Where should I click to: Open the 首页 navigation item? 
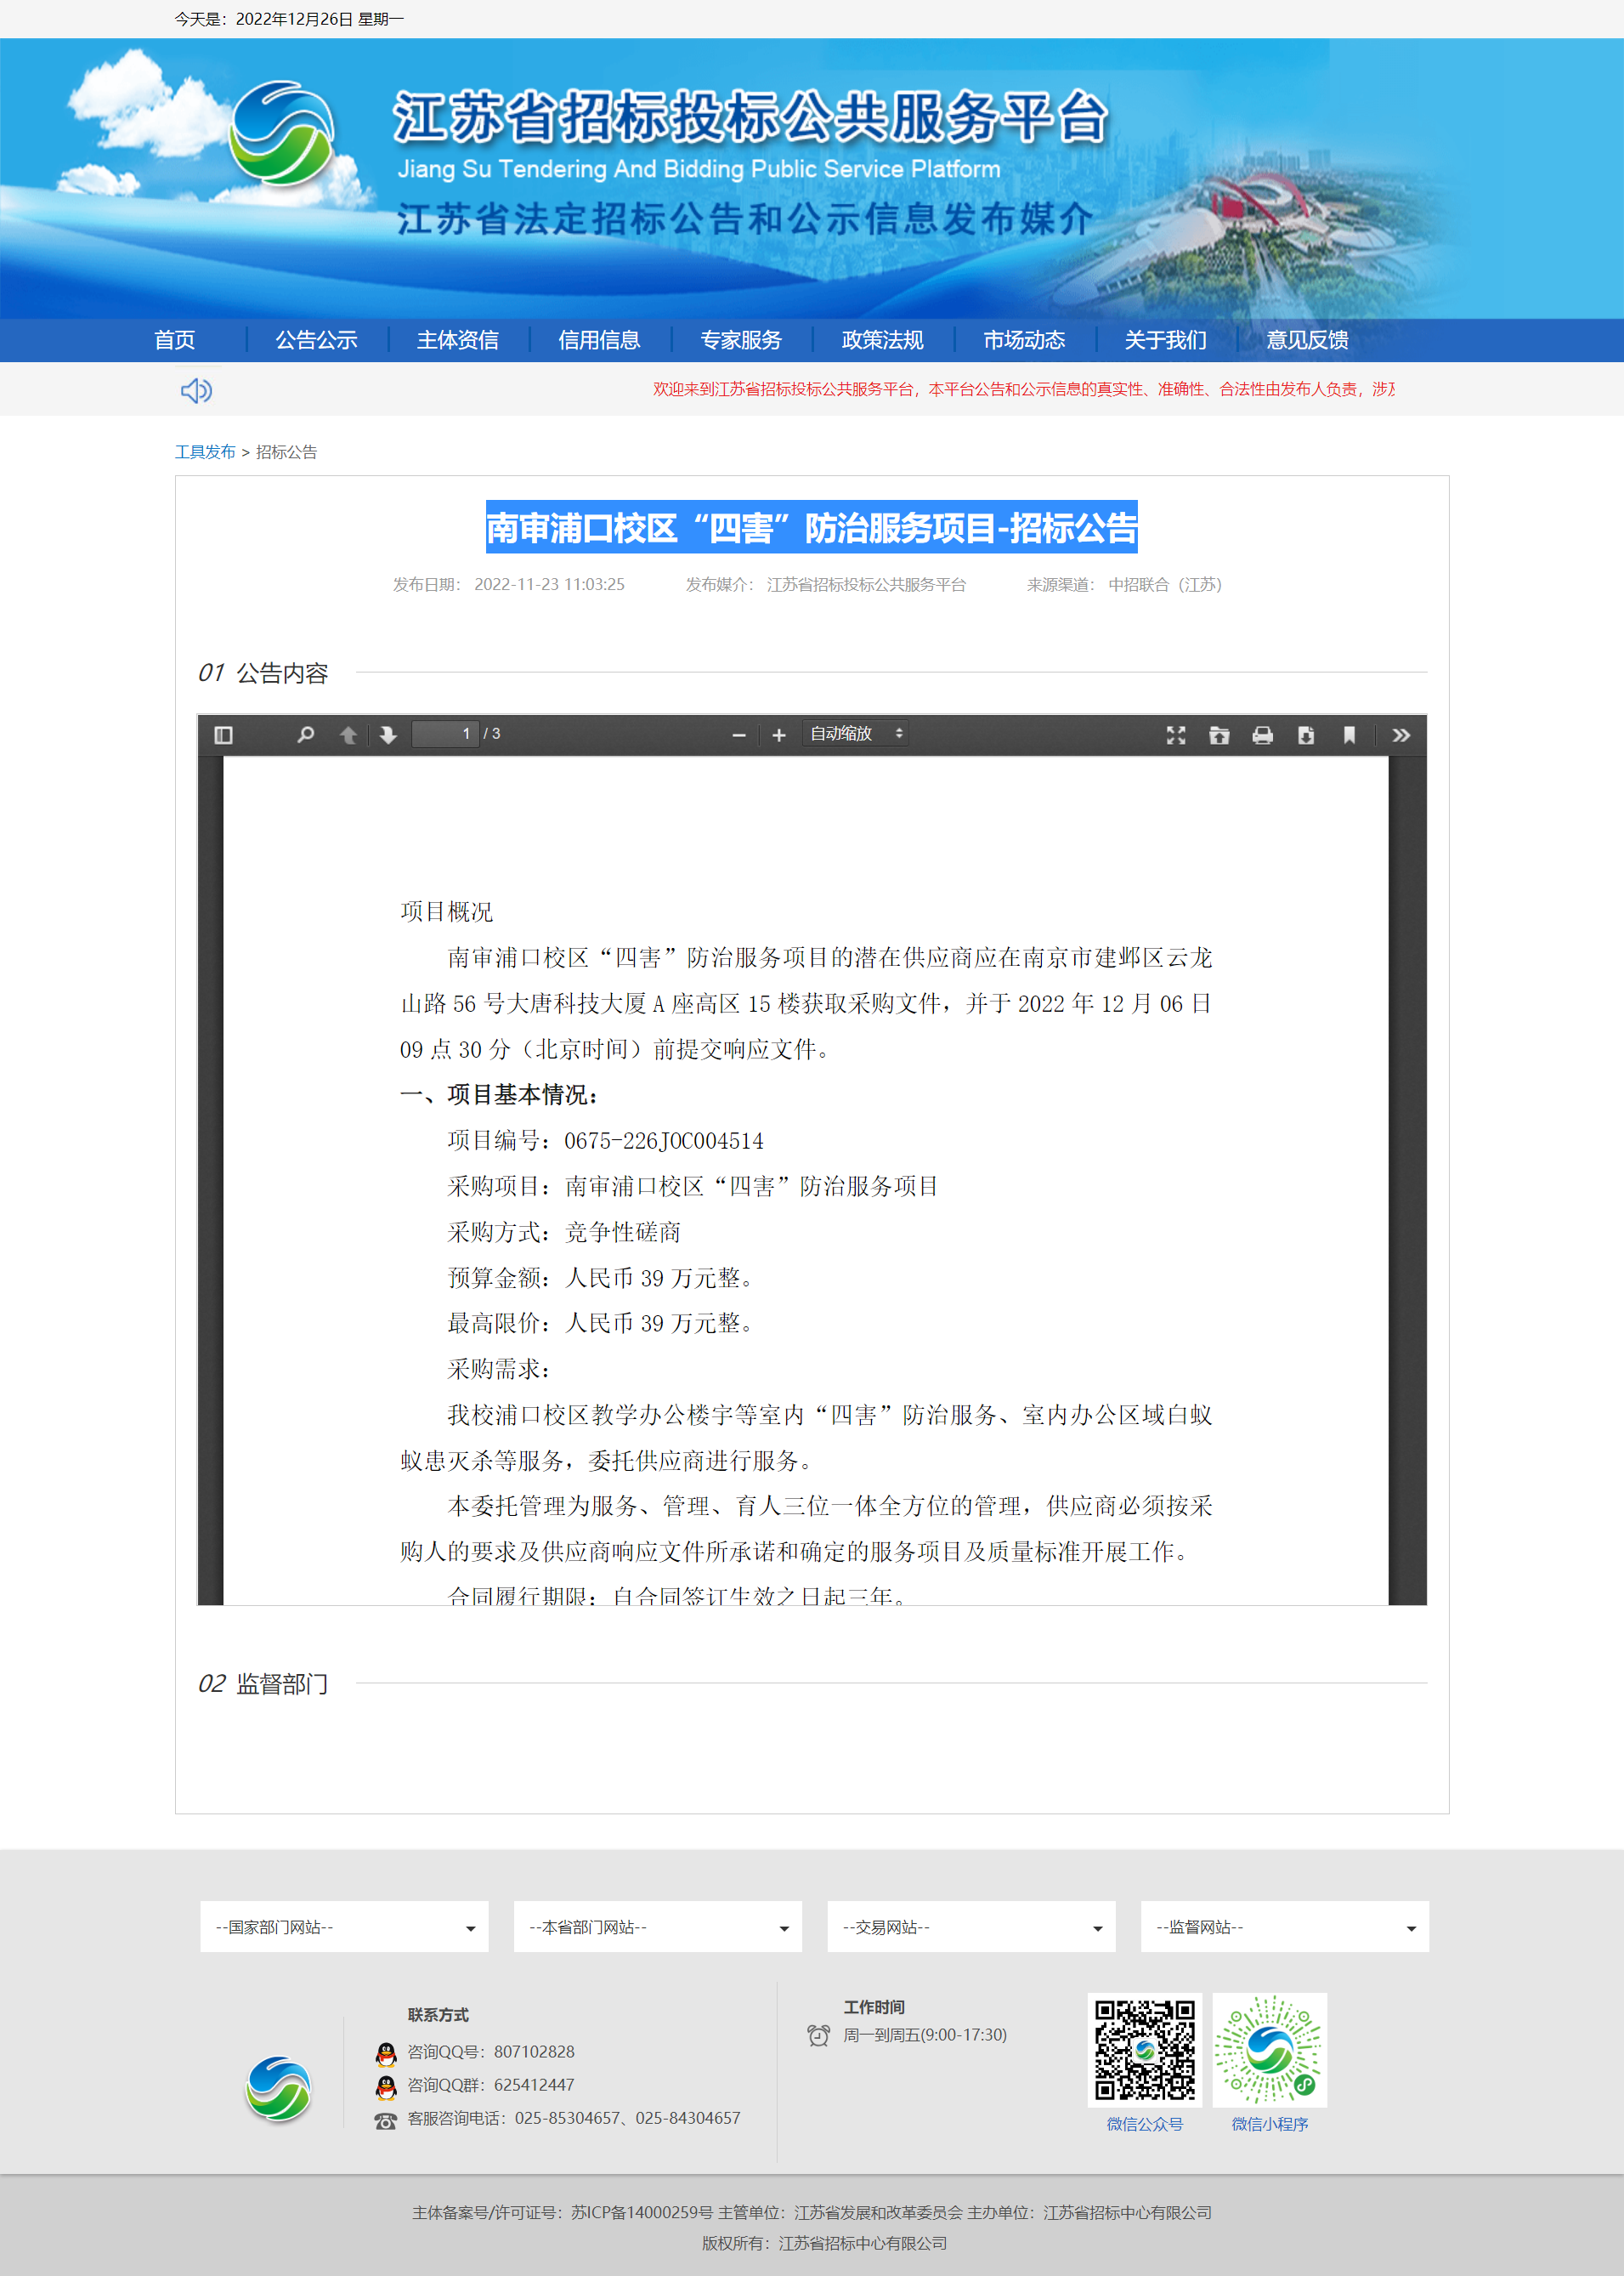click(175, 340)
